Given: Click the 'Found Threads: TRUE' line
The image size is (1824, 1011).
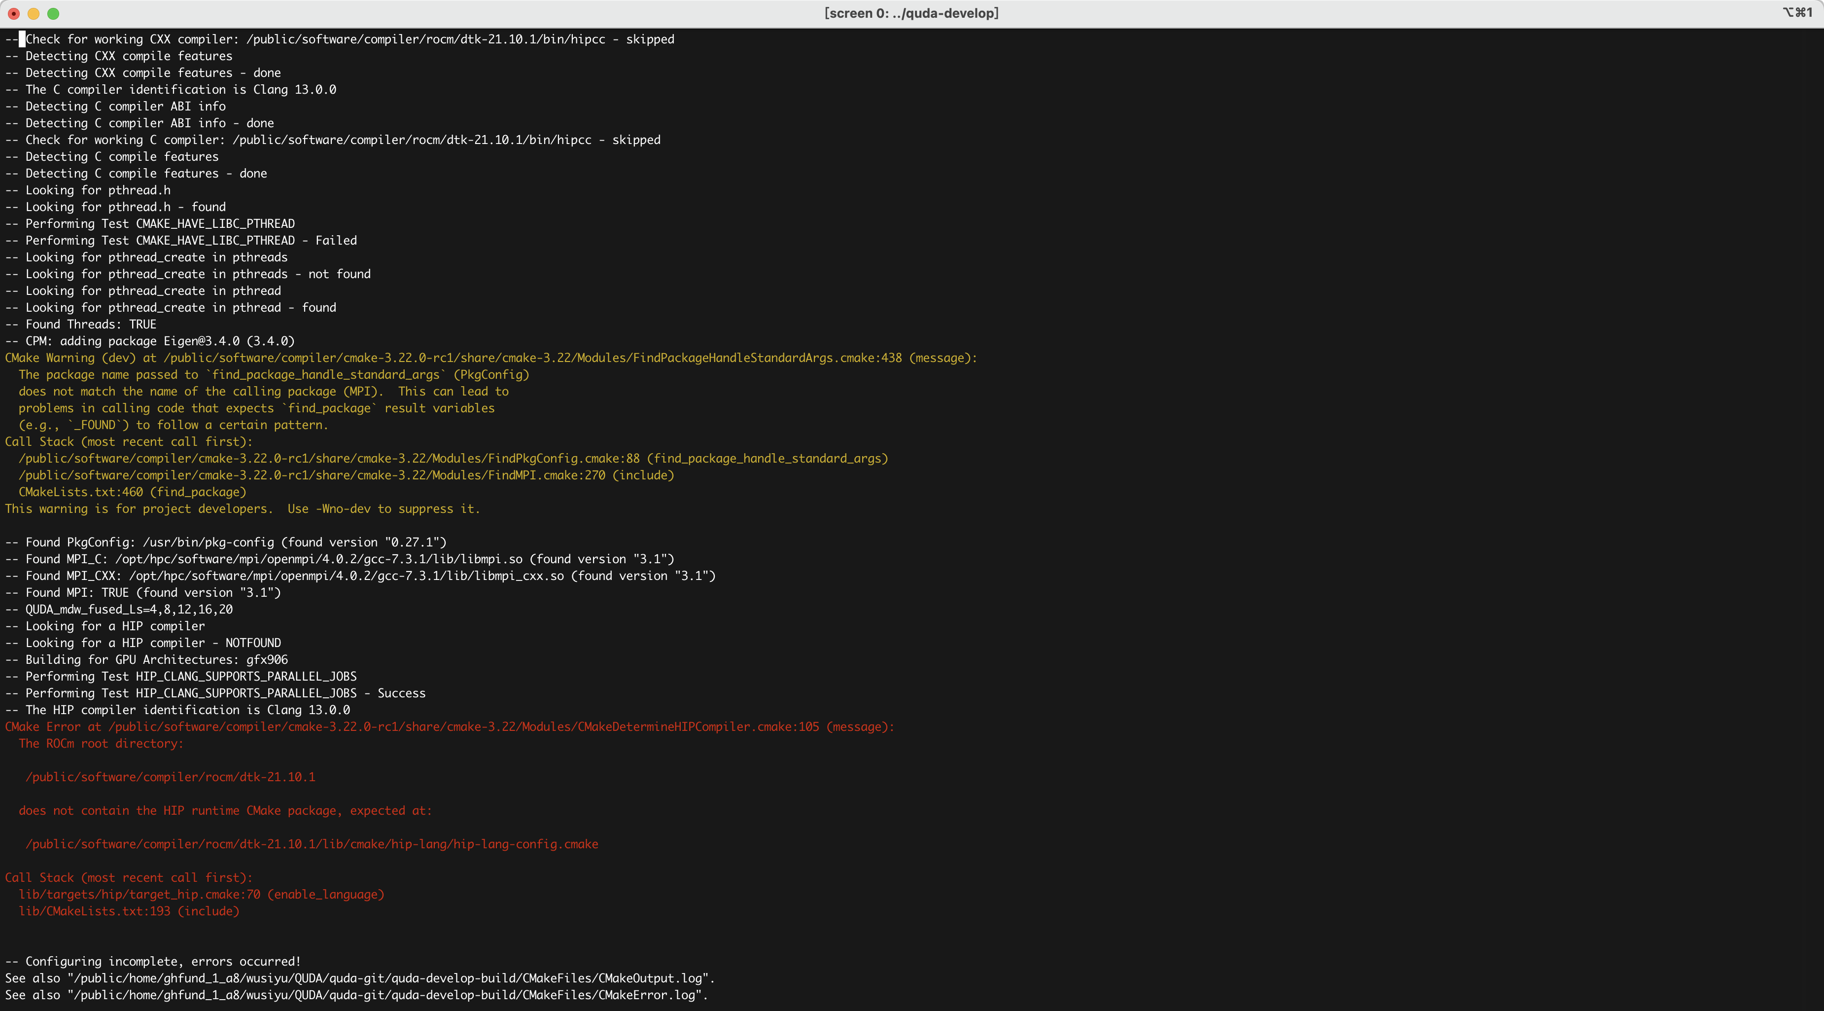Looking at the screenshot, I should coord(81,325).
